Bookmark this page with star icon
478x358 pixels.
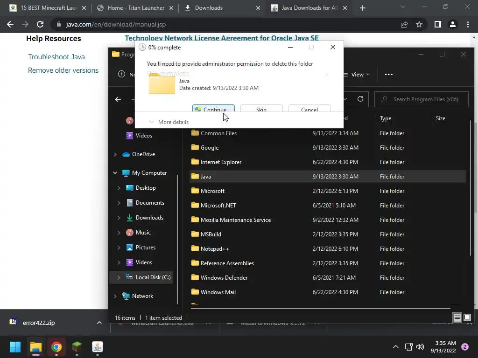coord(419,24)
